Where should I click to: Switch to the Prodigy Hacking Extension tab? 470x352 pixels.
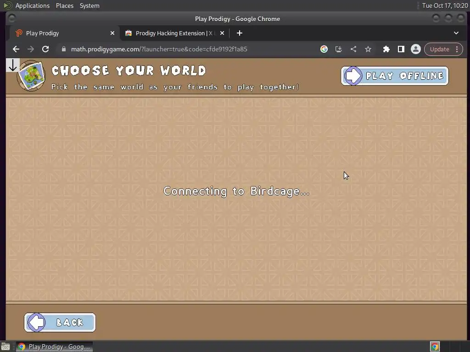[x=174, y=33]
